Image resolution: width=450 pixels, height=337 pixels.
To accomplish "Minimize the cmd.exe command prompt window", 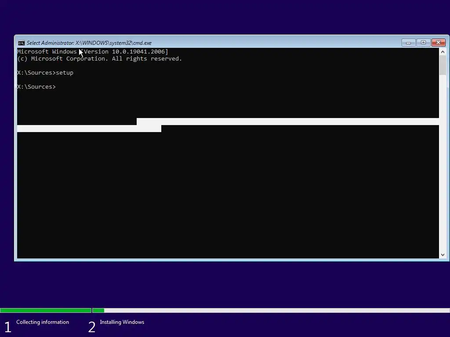I will 408,43.
